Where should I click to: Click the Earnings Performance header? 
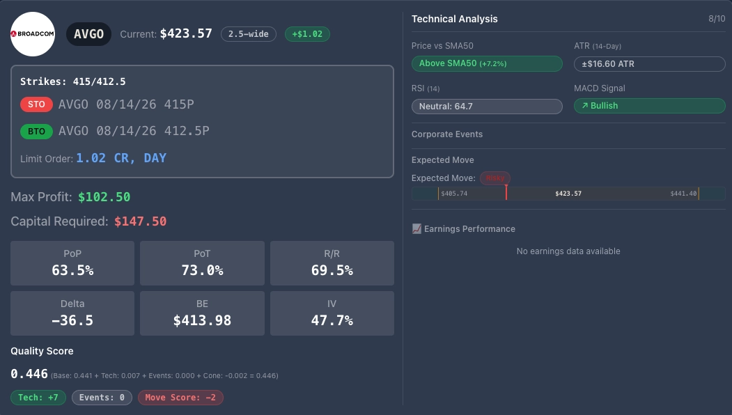coord(469,229)
